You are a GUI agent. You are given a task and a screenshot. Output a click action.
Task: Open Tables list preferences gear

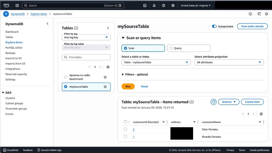108,67
